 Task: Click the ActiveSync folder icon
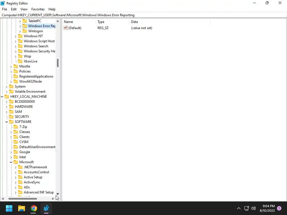pos(20,182)
